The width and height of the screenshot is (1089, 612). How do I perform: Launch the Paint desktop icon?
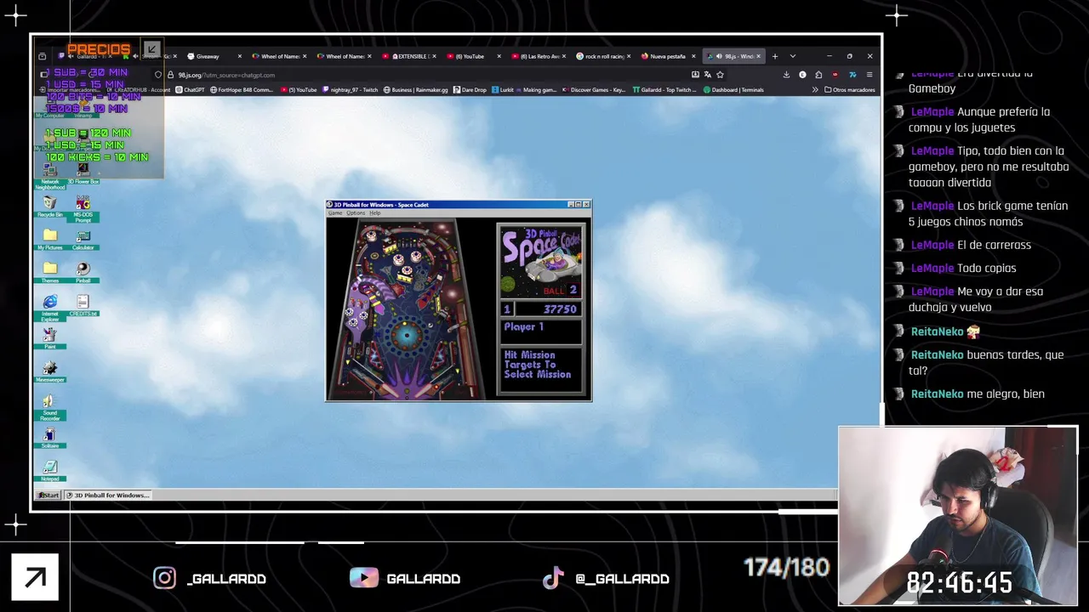click(x=50, y=338)
